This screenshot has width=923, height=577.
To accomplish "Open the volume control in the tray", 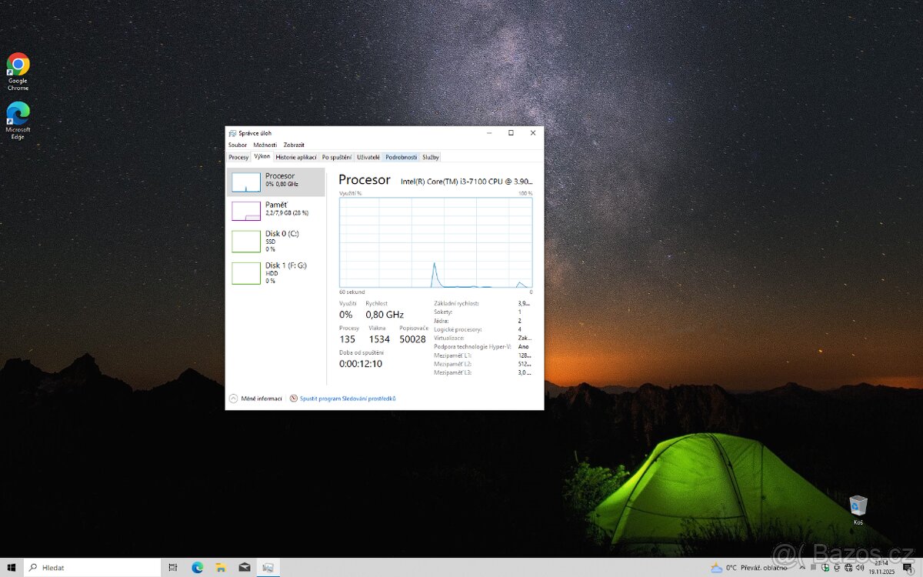I will pyautogui.click(x=860, y=568).
